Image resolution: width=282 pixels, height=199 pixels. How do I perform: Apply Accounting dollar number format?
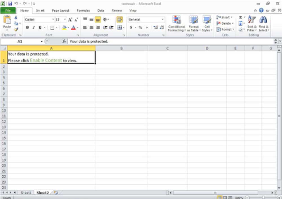(x=131, y=28)
